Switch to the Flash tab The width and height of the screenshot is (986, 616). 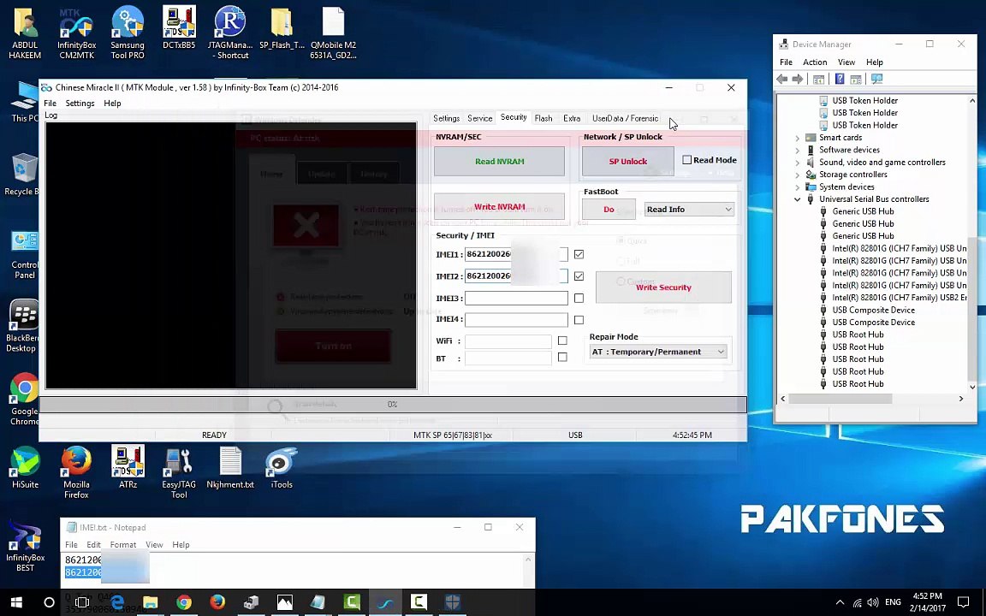[x=543, y=118]
